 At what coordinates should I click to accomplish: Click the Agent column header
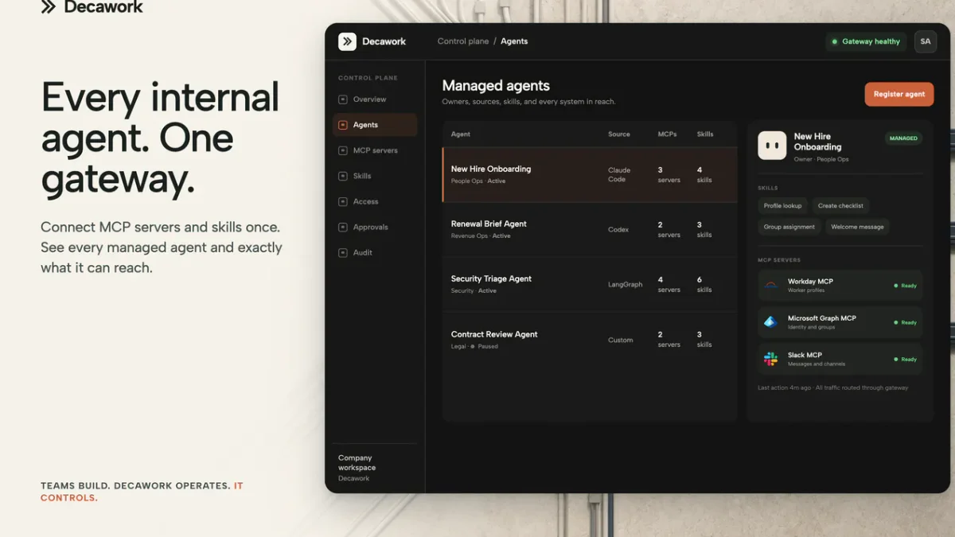click(461, 134)
